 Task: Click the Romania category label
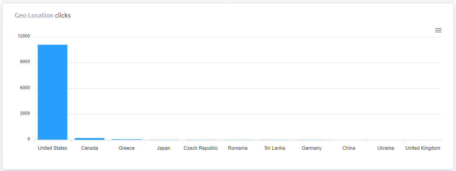[238, 148]
